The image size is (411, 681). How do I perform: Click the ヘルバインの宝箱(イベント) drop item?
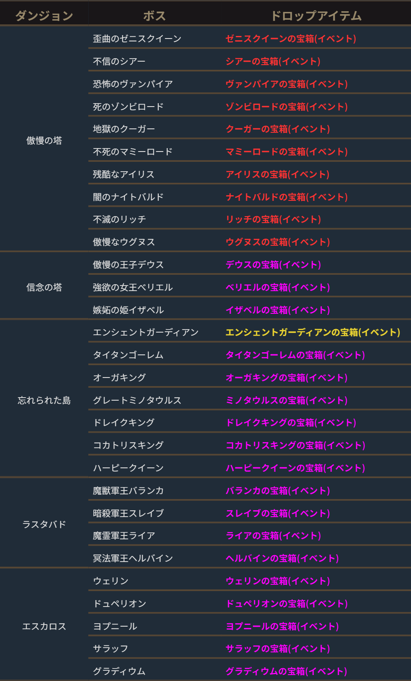282,558
